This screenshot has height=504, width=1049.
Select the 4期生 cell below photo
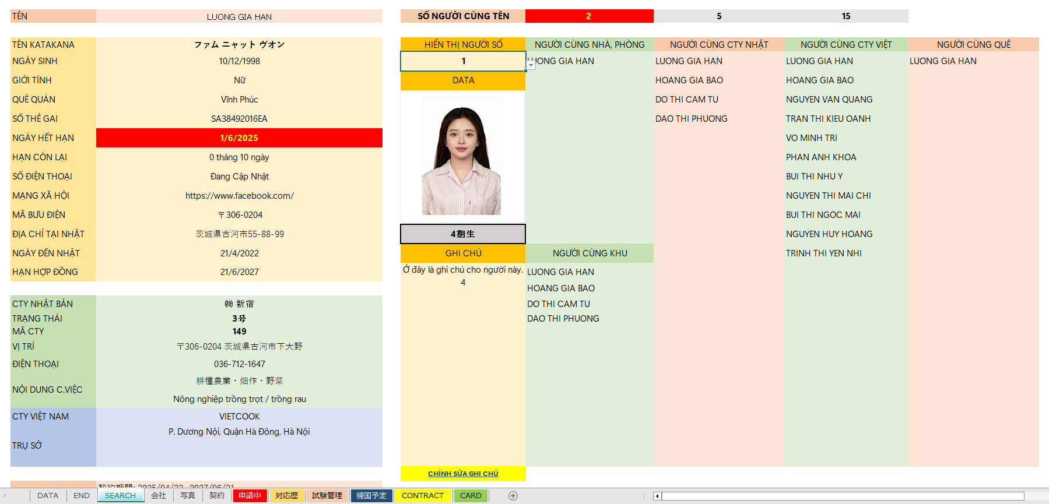point(463,234)
